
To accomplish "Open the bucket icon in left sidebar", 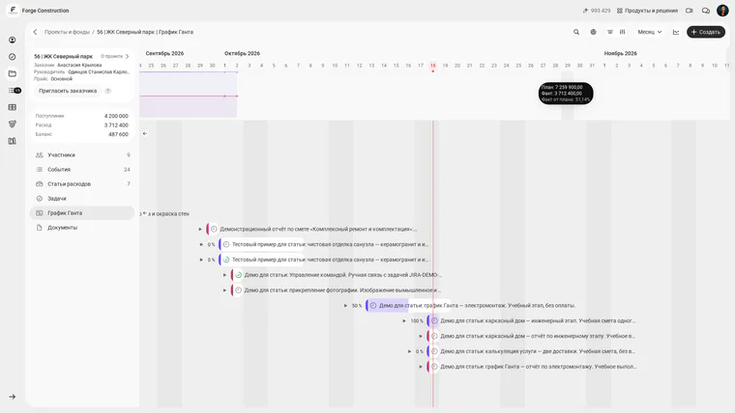I will [13, 124].
